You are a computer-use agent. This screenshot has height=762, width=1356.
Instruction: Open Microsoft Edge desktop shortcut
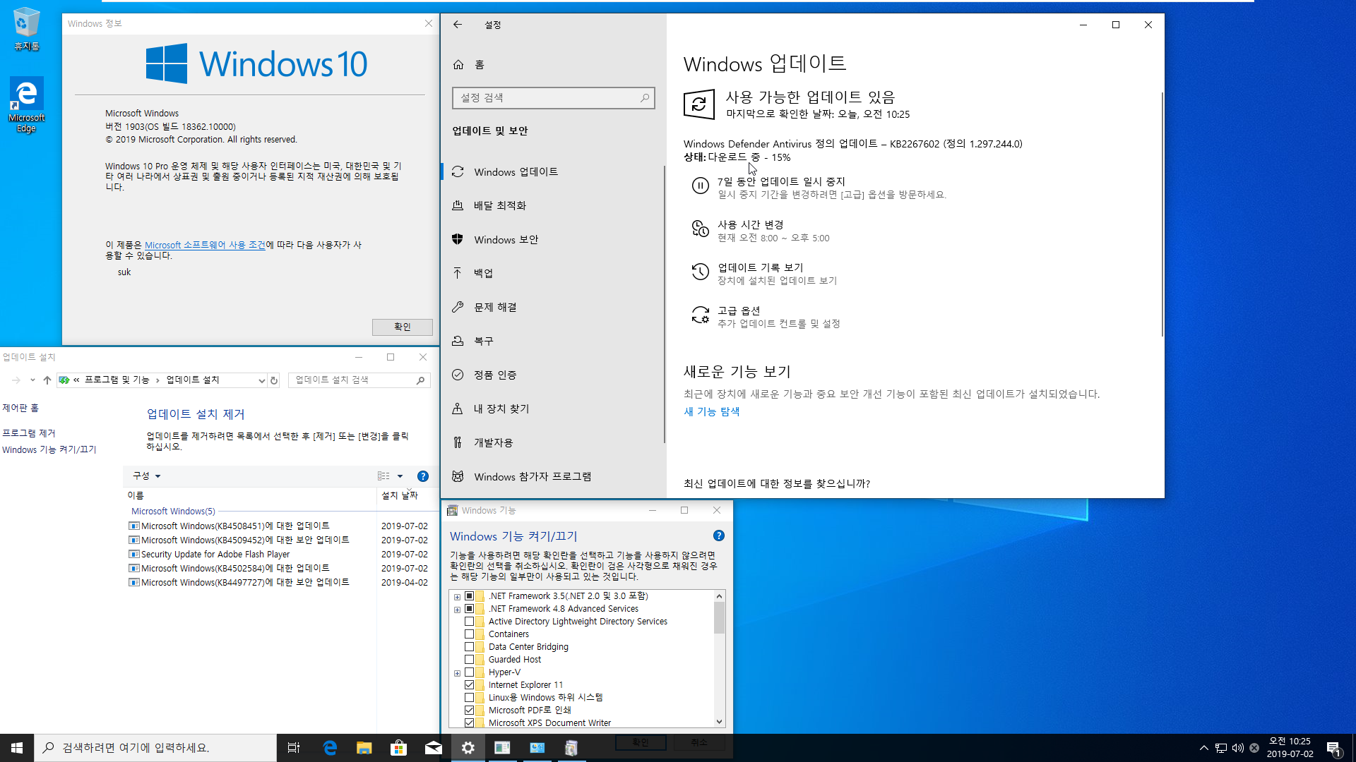(27, 104)
